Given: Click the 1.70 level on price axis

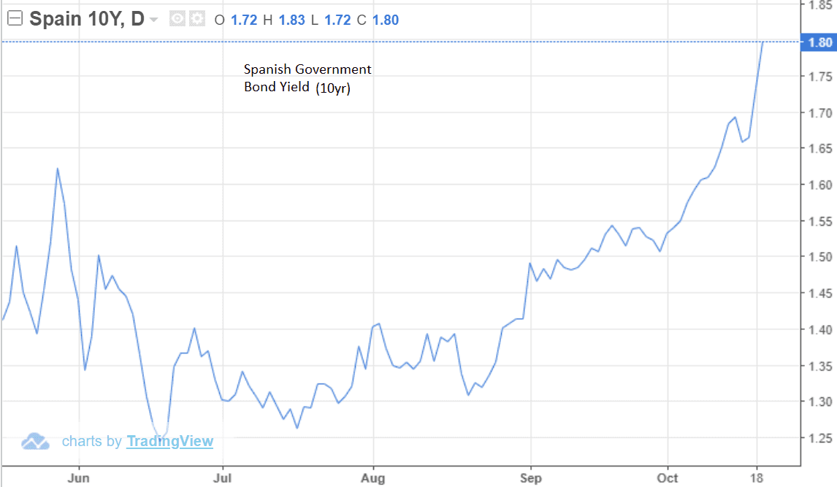Looking at the screenshot, I should (819, 113).
